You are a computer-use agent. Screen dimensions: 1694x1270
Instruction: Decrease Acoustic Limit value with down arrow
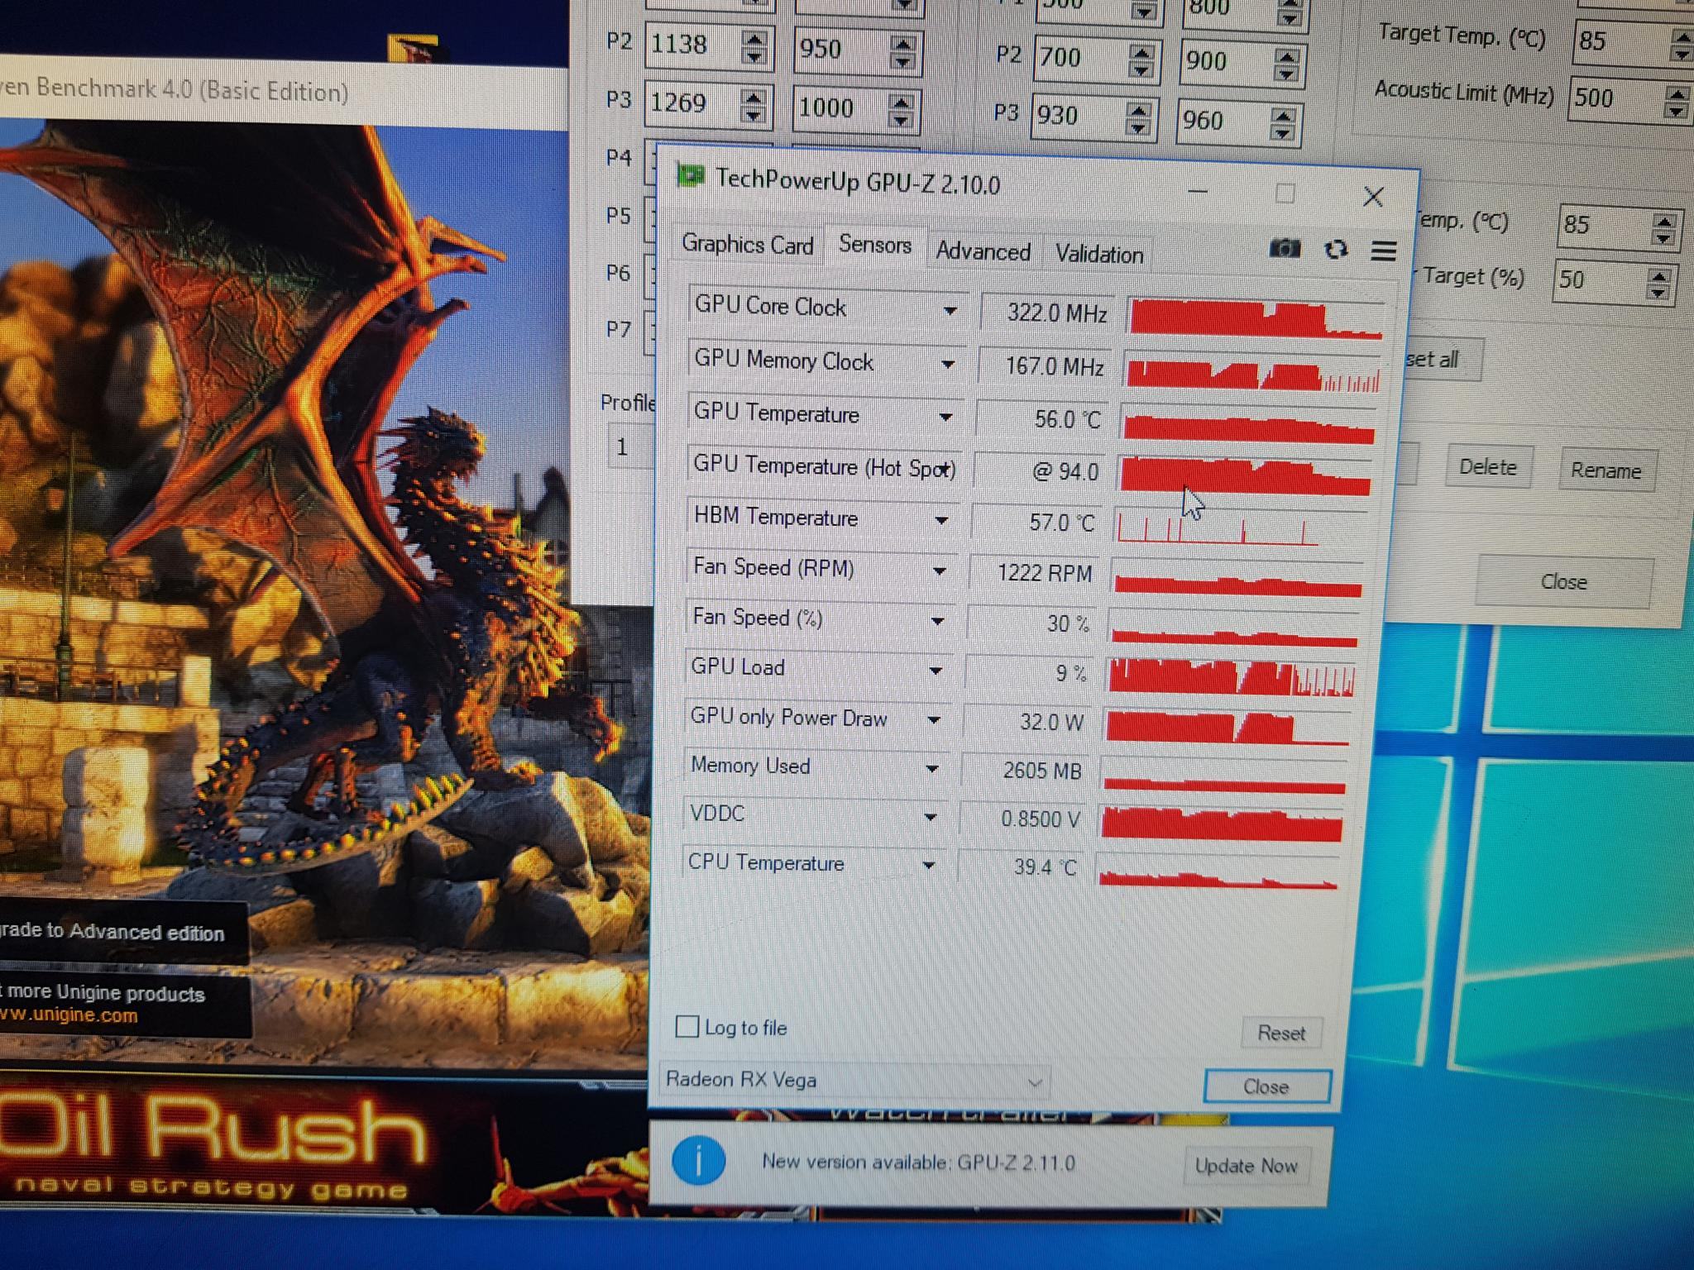[x=1677, y=110]
